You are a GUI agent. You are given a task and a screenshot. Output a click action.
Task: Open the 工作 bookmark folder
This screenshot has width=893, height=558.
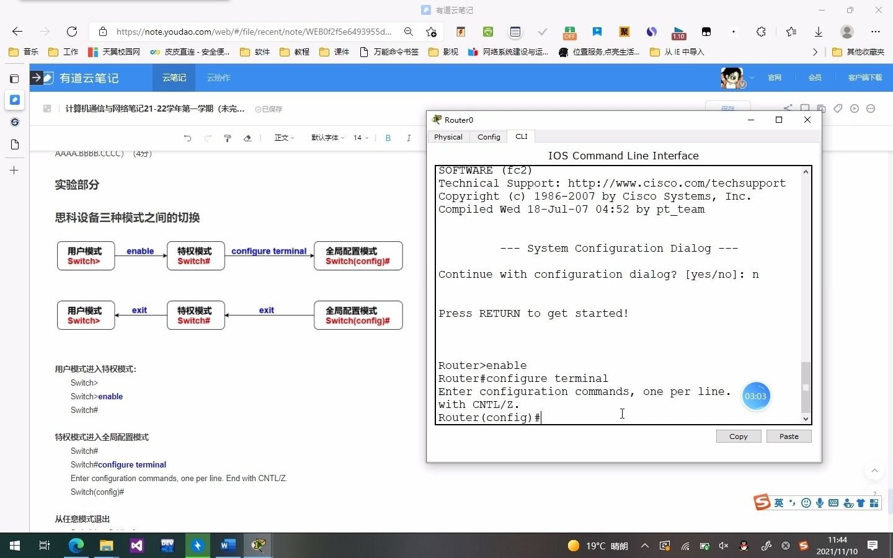click(63, 52)
